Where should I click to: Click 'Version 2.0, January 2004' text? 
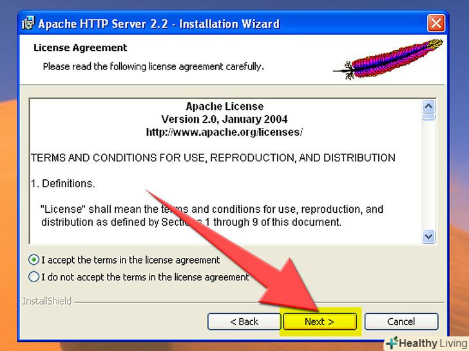point(224,119)
